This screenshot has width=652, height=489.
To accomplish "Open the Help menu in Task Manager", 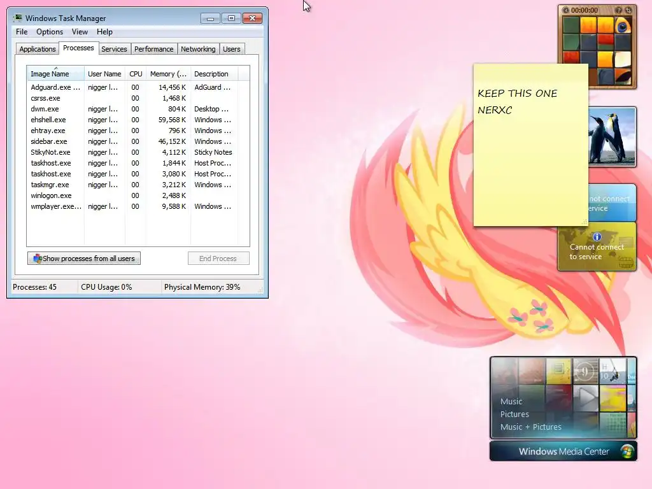I will [104, 32].
